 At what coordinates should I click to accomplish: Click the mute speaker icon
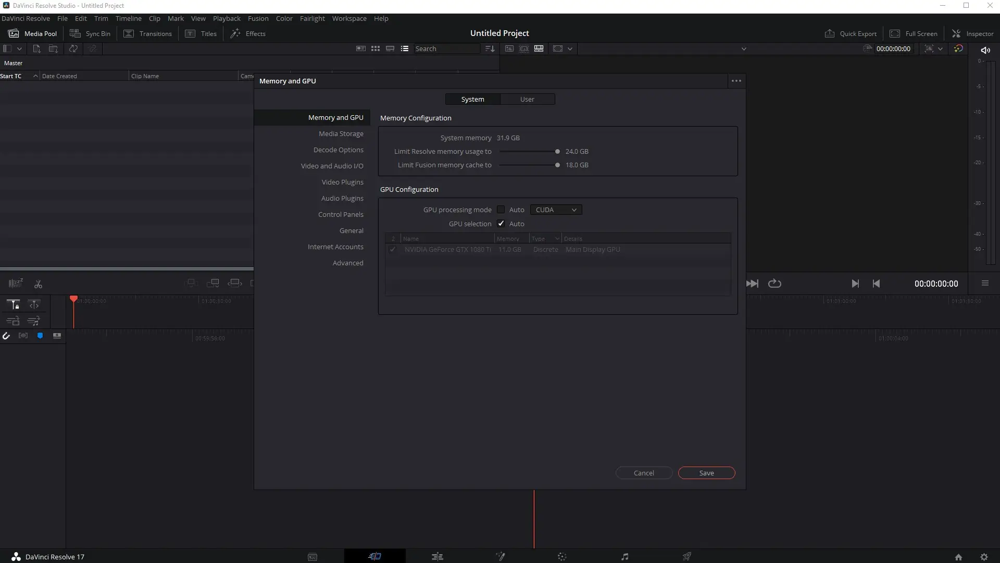(985, 50)
